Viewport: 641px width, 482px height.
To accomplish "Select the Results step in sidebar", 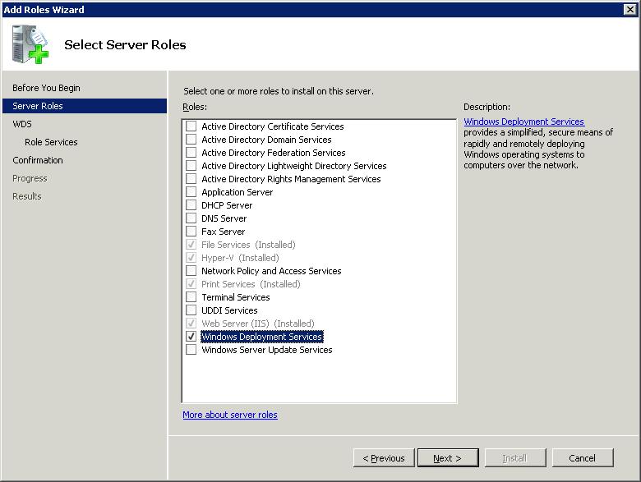I will point(27,196).
